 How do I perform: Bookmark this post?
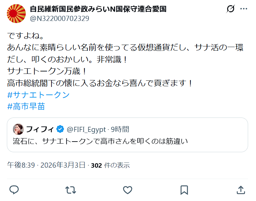point(184,190)
